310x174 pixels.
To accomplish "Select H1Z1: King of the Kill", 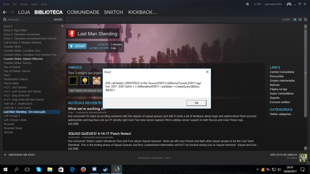I will (16, 96).
